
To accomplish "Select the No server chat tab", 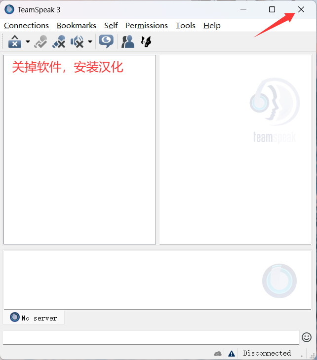I will [34, 318].
